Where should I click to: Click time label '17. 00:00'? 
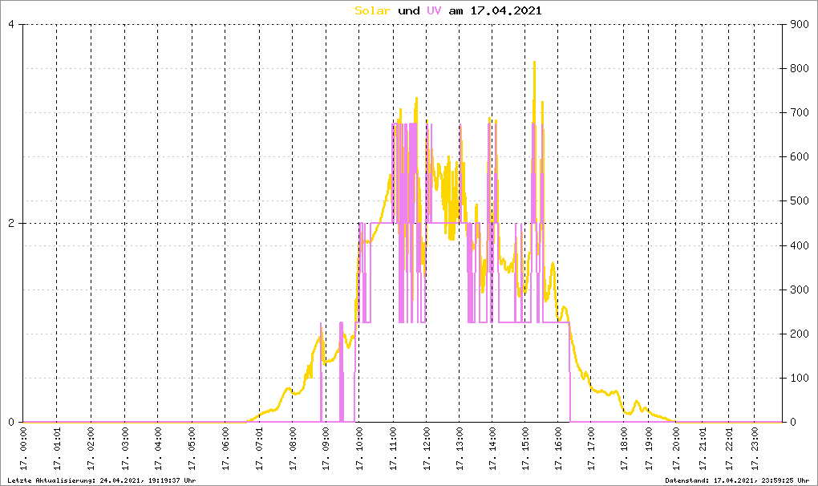pyautogui.click(x=23, y=449)
